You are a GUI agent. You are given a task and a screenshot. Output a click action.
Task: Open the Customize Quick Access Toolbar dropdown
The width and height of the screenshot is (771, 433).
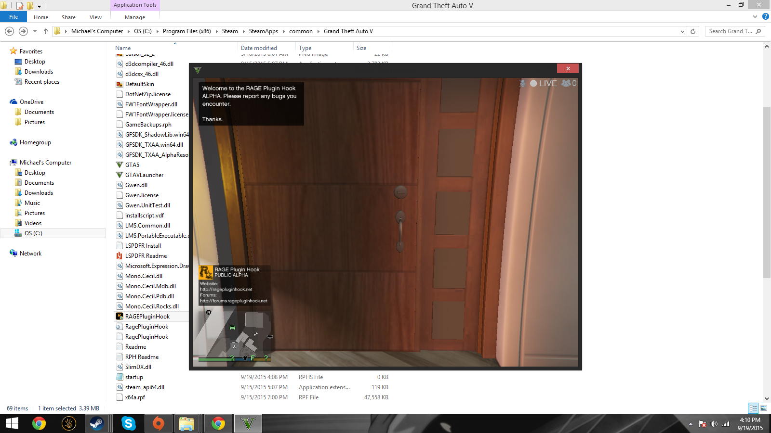click(x=40, y=6)
